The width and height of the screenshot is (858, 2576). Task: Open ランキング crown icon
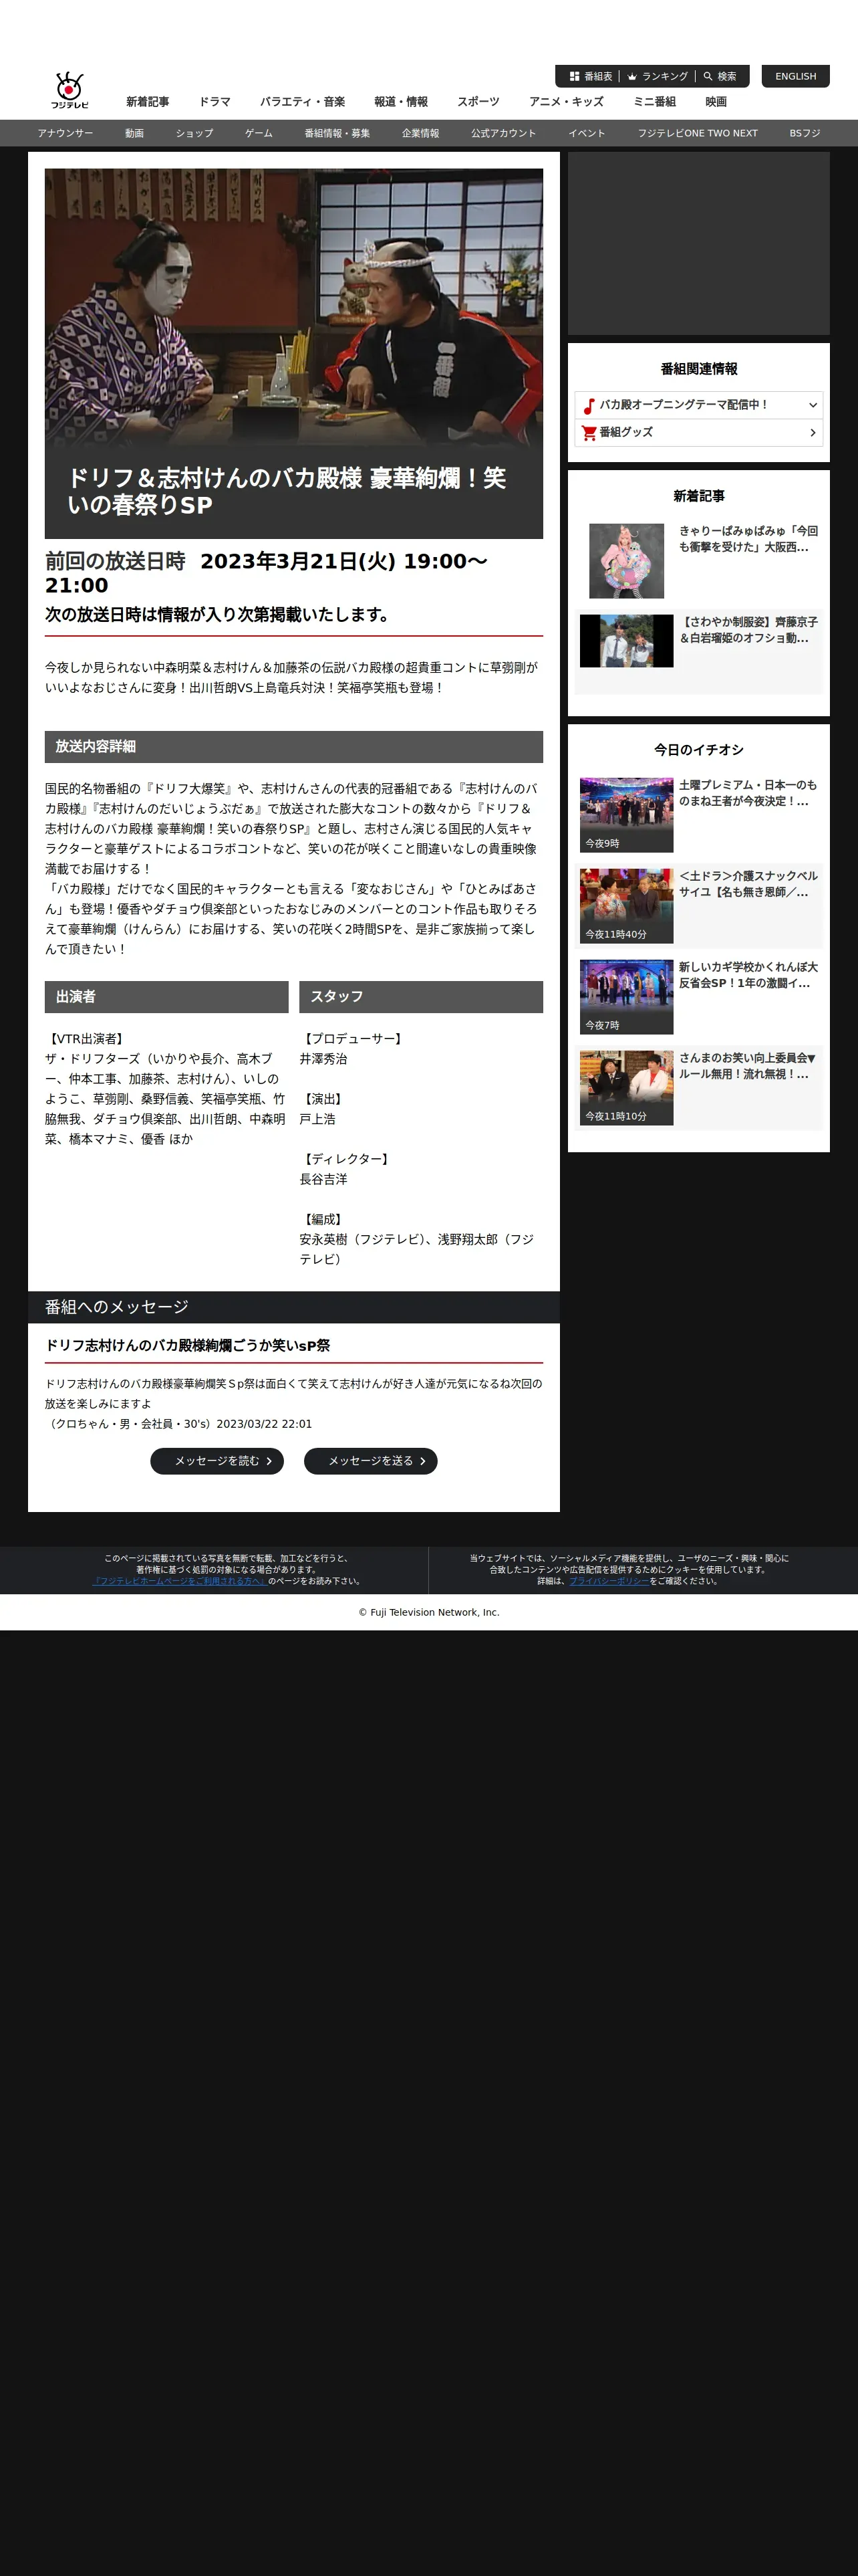pos(632,76)
